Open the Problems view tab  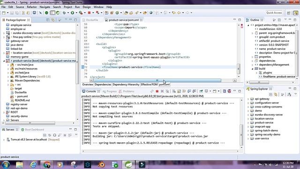click(x=127, y=92)
